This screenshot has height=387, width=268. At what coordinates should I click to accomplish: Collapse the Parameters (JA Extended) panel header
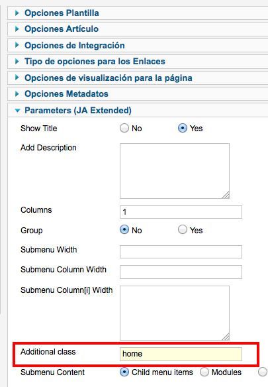pos(78,110)
